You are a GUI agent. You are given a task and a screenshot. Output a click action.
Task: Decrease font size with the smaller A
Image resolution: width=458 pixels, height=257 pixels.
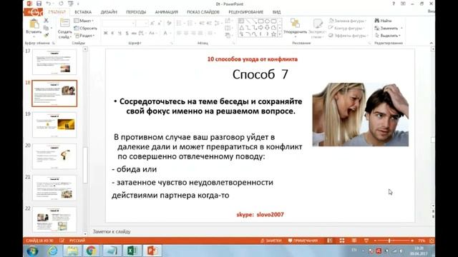160,24
